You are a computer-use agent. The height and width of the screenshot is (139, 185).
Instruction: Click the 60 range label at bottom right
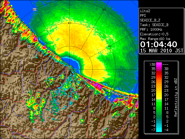tap(104, 129)
